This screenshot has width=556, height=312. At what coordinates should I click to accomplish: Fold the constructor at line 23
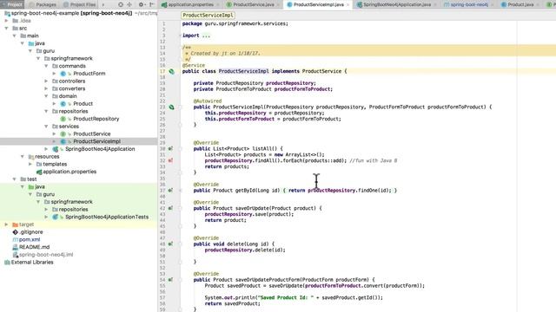[x=180, y=107]
